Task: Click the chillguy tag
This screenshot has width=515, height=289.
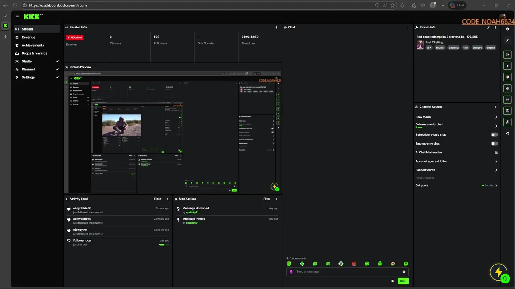Action: (x=477, y=47)
